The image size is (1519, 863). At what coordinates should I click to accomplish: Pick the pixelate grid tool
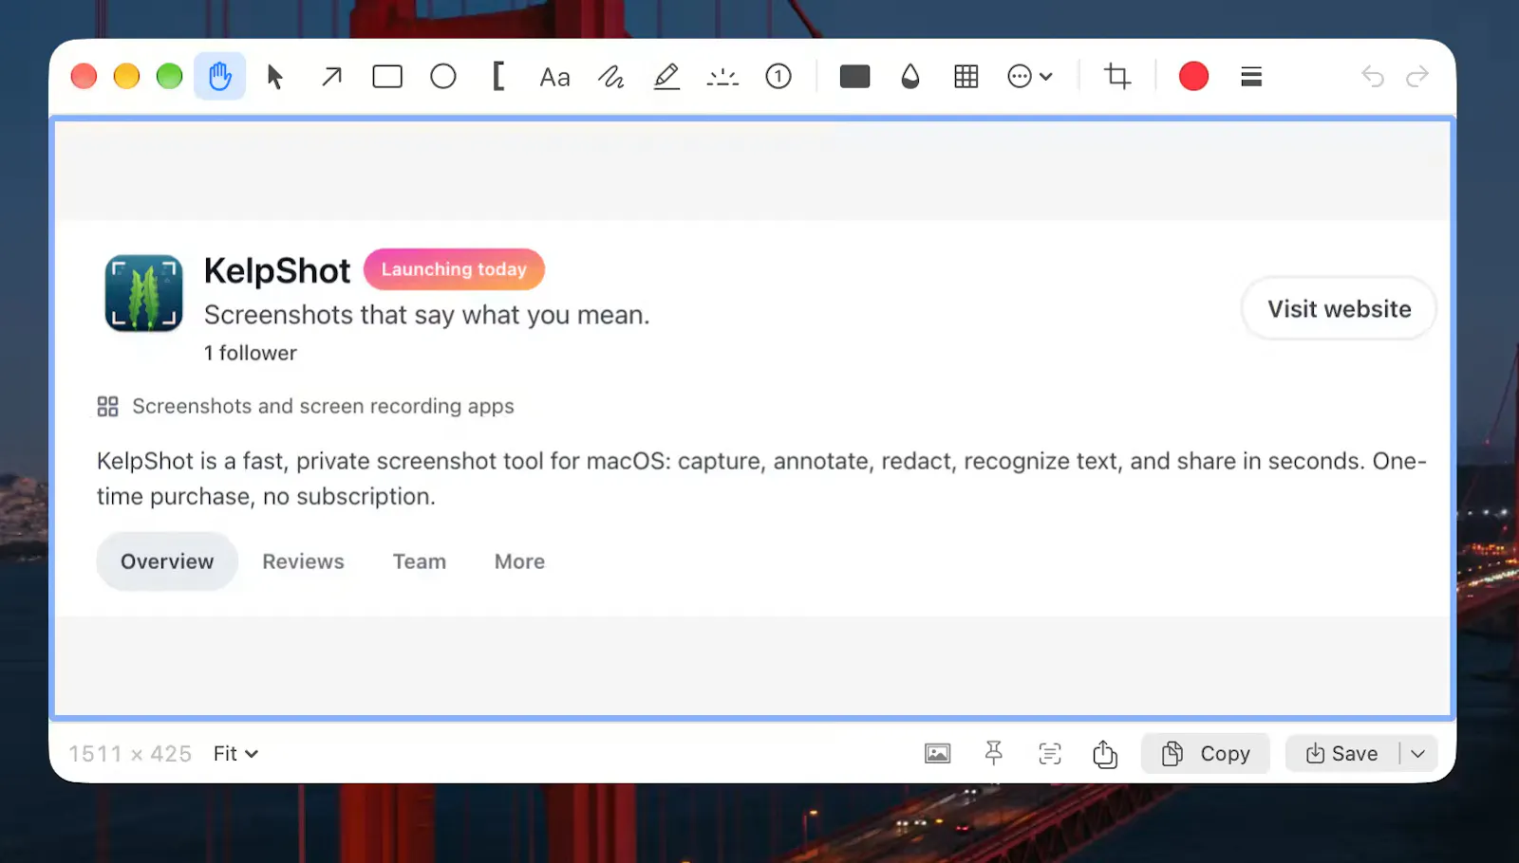pos(966,76)
